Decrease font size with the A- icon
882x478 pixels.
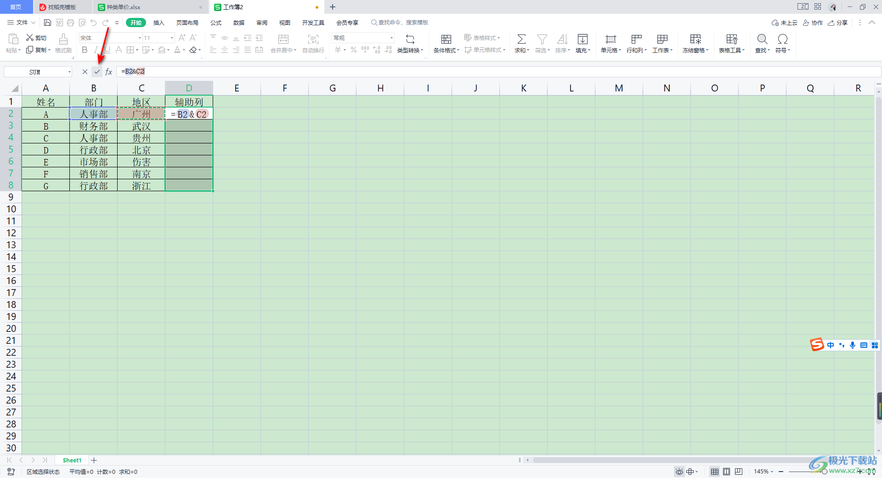(193, 38)
